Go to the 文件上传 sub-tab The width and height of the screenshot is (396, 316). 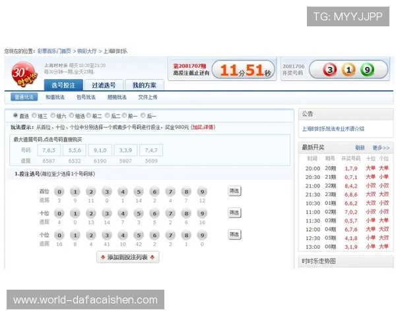[148, 97]
